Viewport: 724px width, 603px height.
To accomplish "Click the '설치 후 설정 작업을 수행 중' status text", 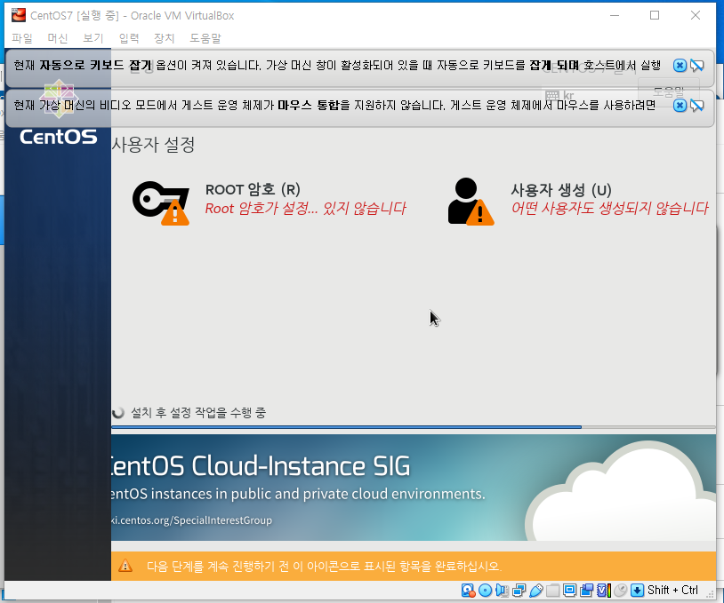I will (198, 412).
